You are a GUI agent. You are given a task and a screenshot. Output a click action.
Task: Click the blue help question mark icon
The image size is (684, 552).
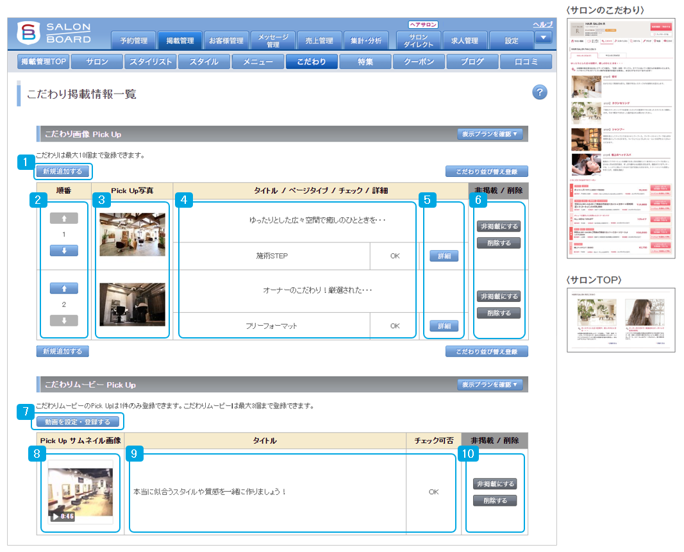point(540,93)
